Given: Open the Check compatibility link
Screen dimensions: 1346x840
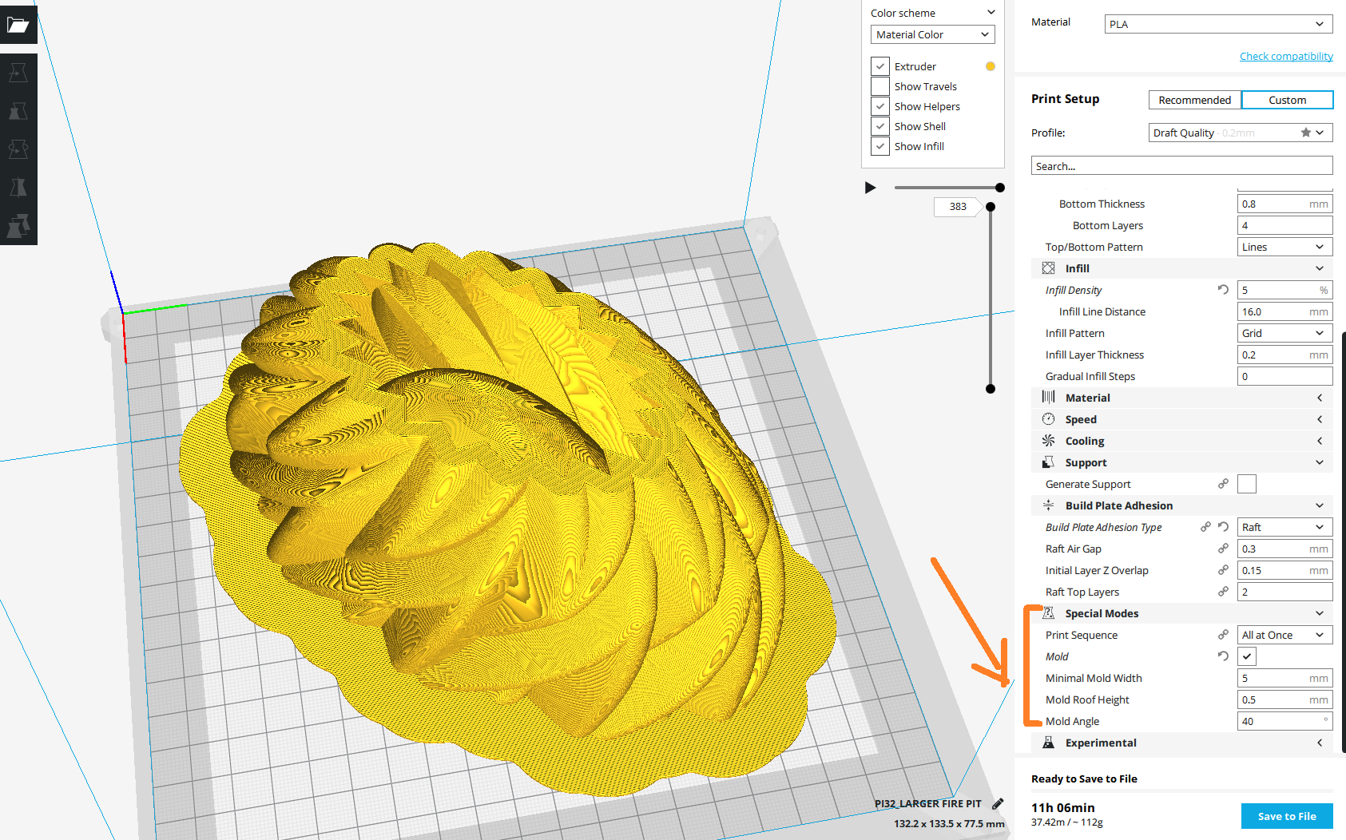Looking at the screenshot, I should (1286, 56).
